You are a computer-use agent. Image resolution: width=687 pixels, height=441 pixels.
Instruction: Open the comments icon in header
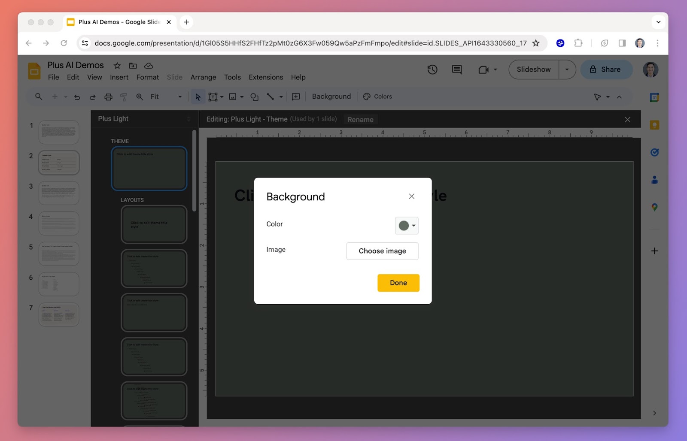456,69
